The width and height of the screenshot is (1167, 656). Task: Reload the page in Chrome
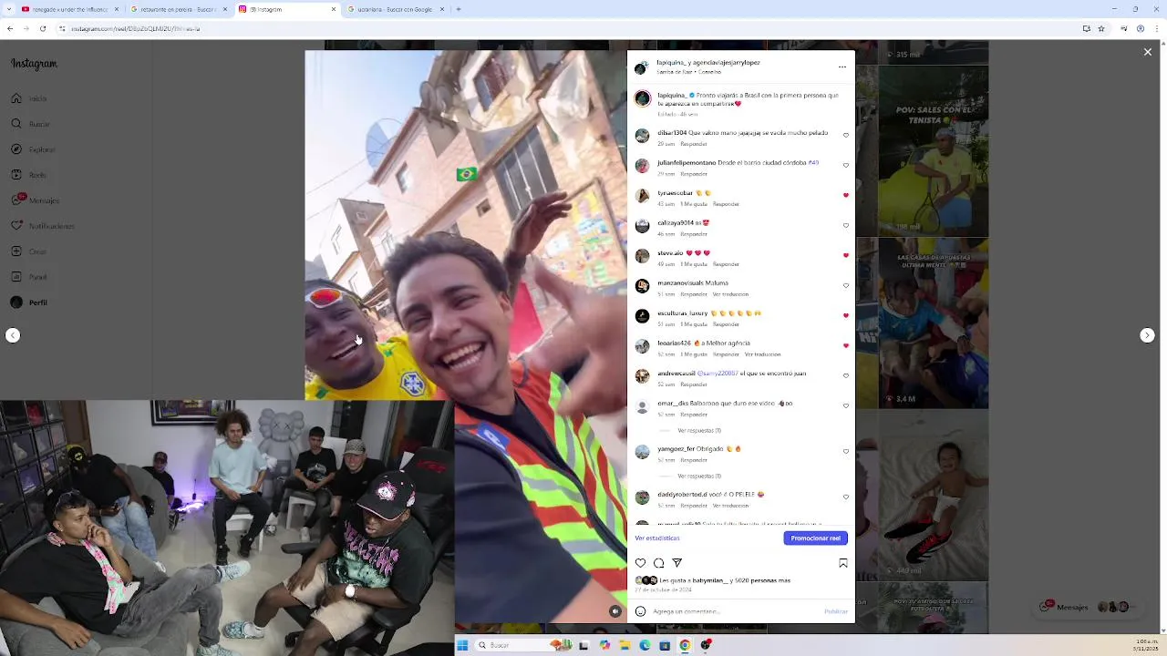coord(43,28)
